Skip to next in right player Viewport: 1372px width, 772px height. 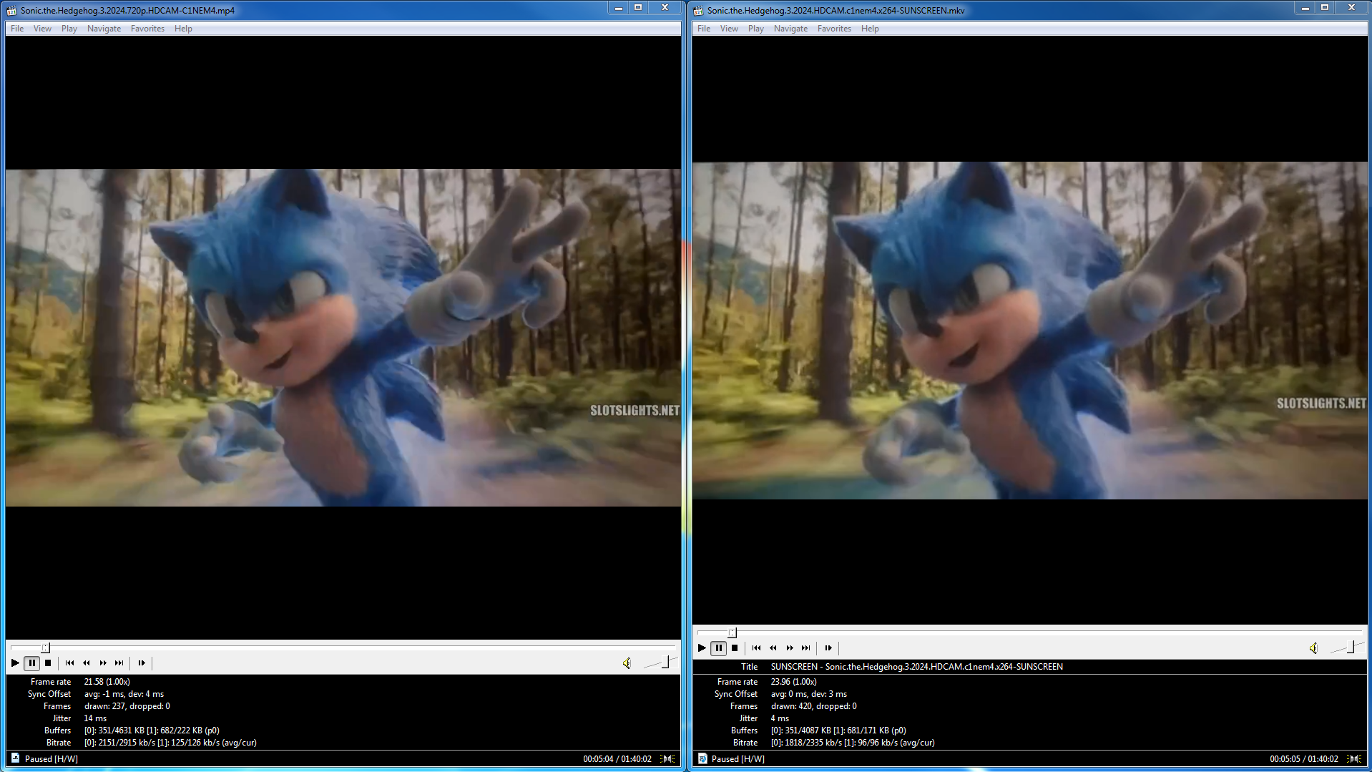[806, 648]
